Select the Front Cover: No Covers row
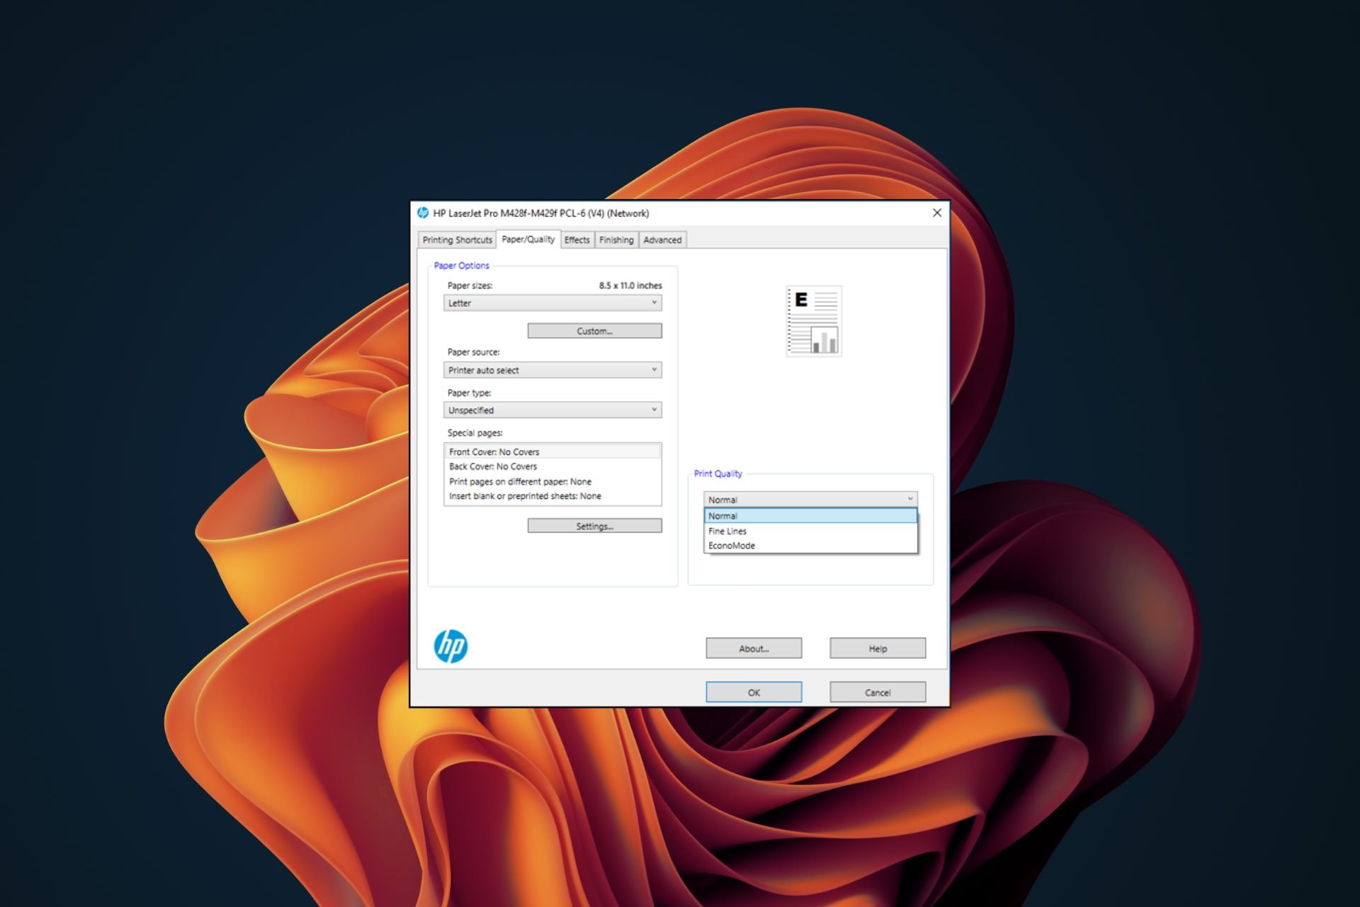The height and width of the screenshot is (907, 1360). click(x=552, y=451)
